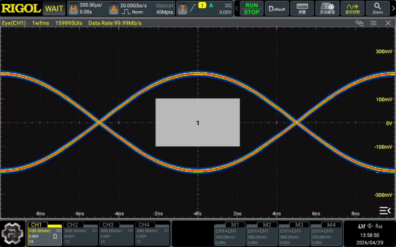Click the rising edge trigger slope icon

point(192,8)
